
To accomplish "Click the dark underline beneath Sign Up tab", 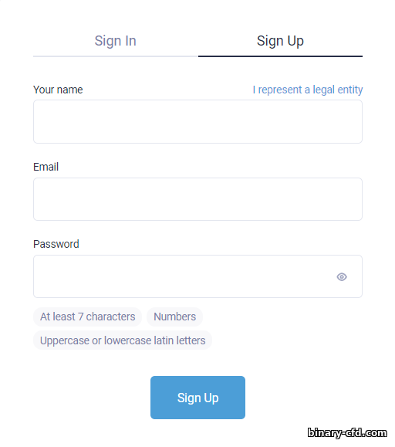I will 280,56.
